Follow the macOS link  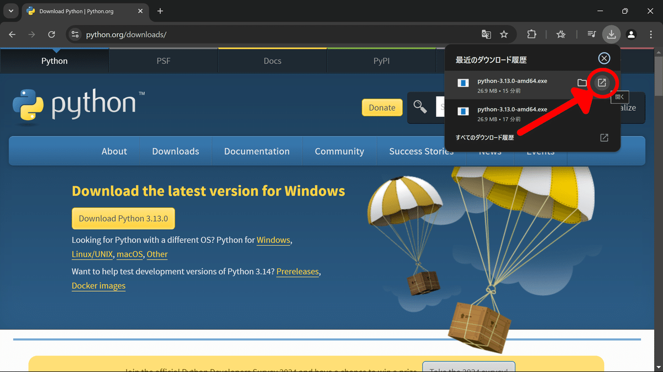130,255
